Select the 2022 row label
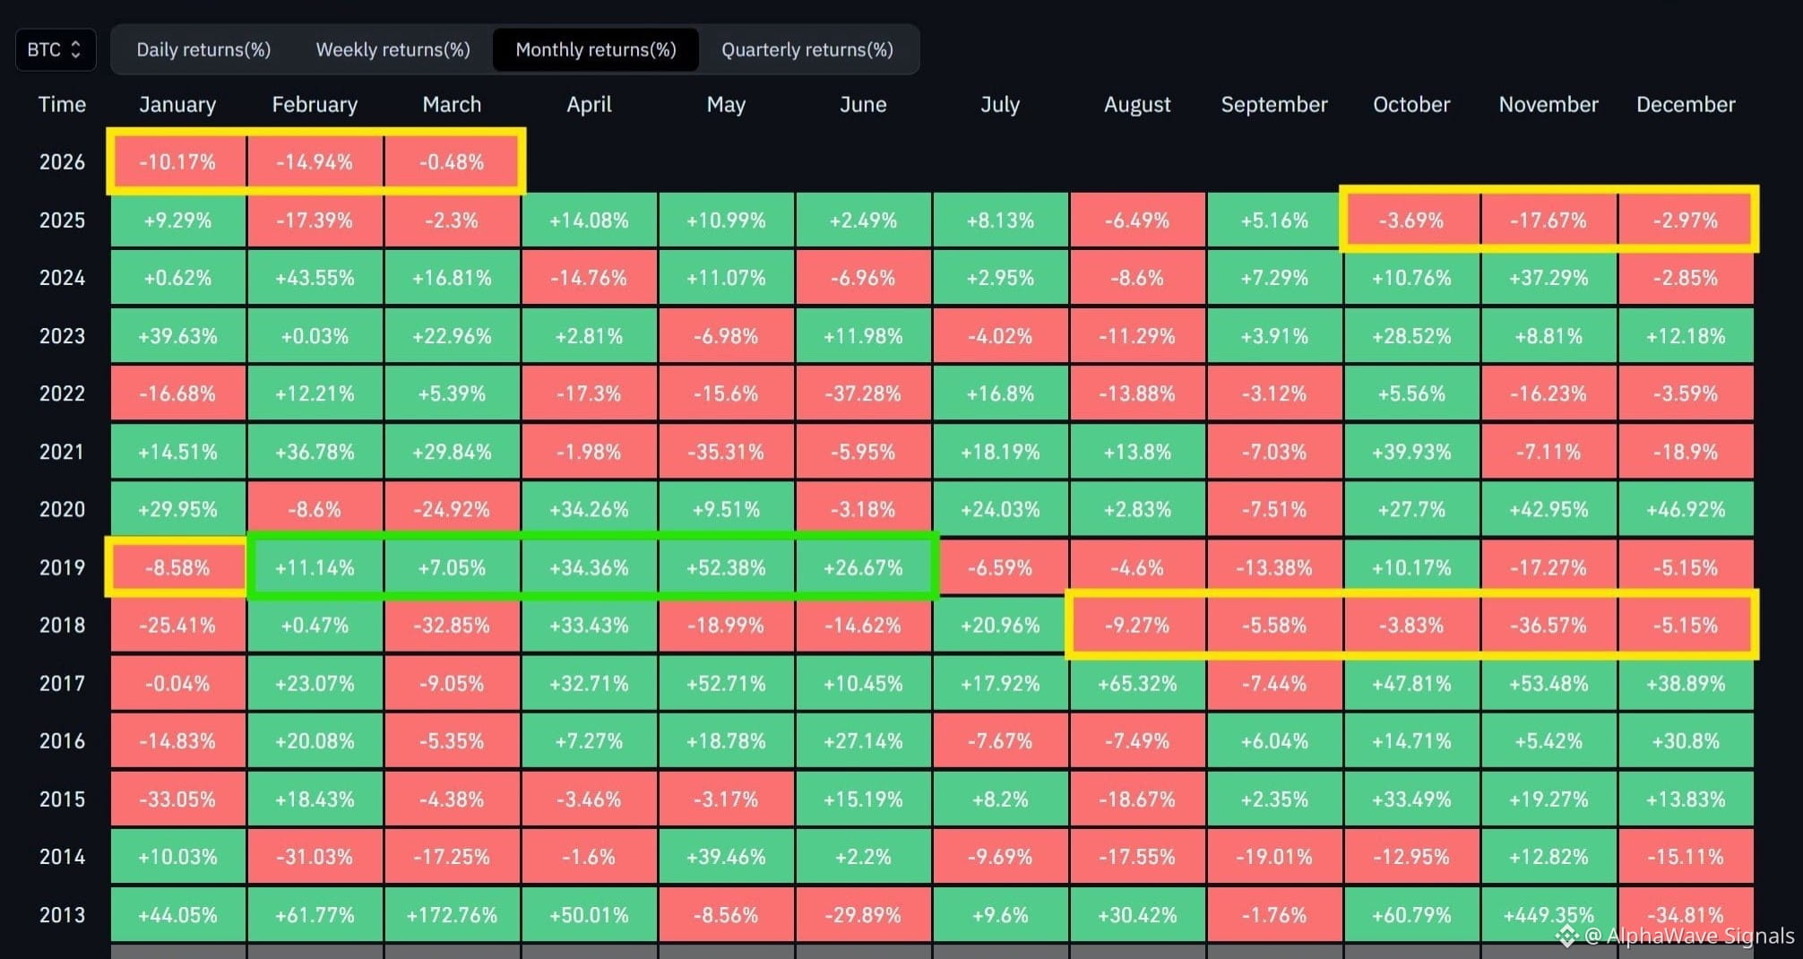This screenshot has height=959, width=1803. tap(62, 393)
